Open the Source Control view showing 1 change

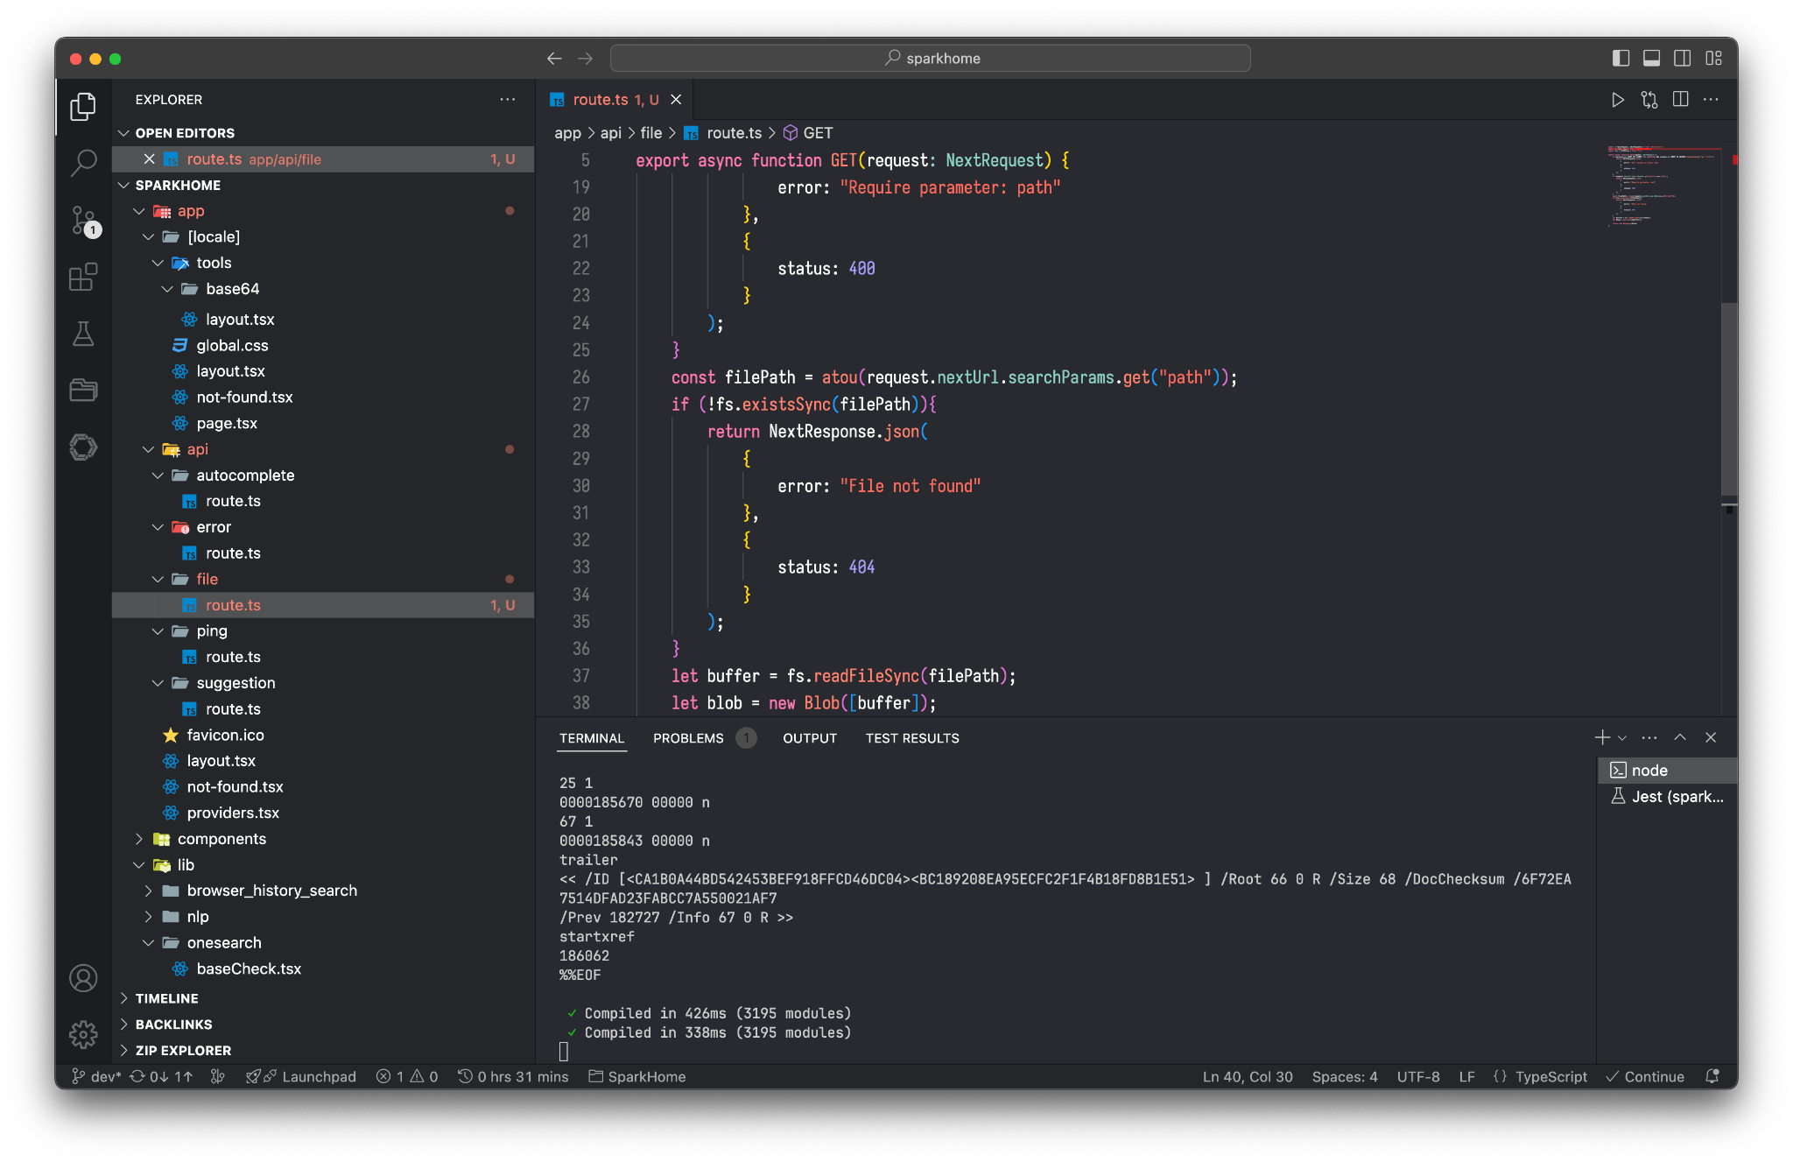tap(83, 222)
